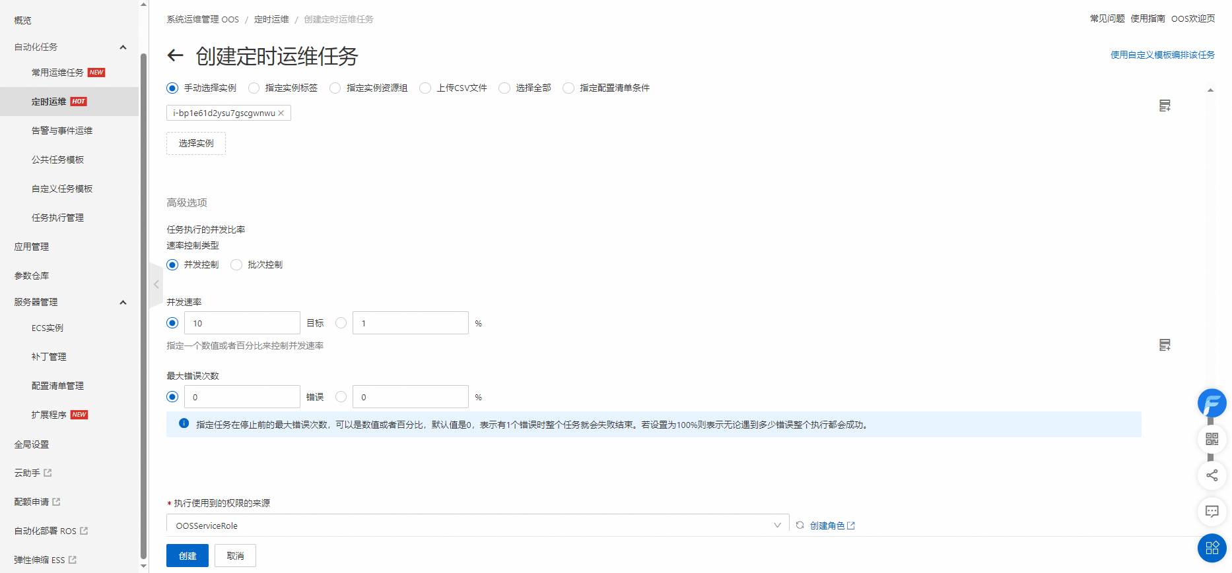Open the QR code floating icon

tap(1212, 439)
